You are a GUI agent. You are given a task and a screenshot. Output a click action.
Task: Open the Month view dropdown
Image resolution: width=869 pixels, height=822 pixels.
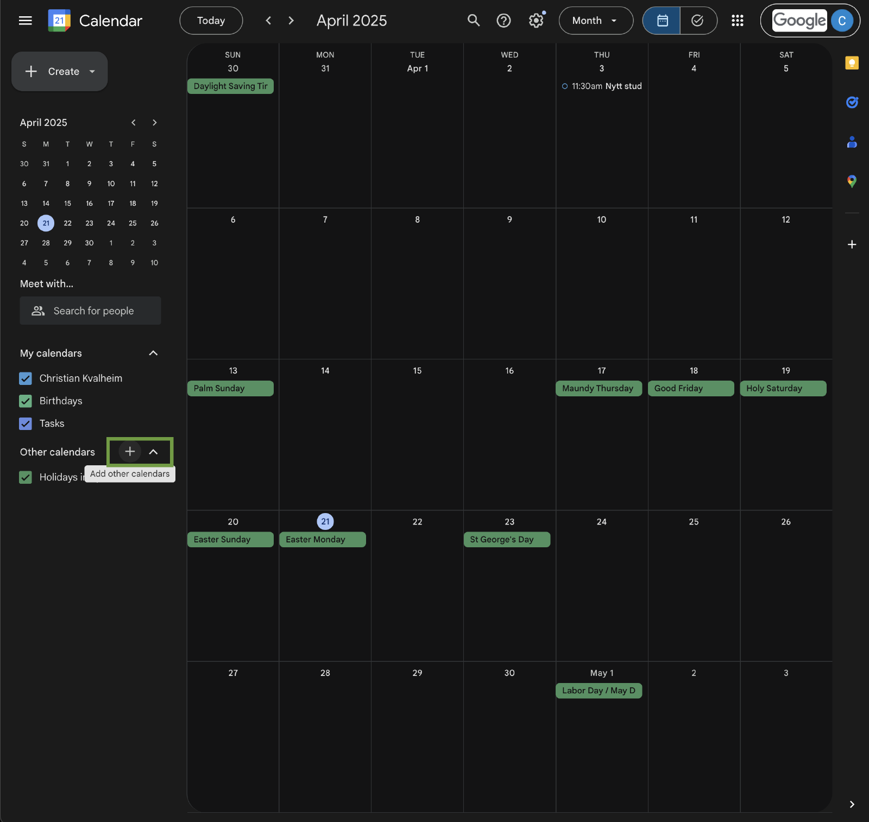595,21
